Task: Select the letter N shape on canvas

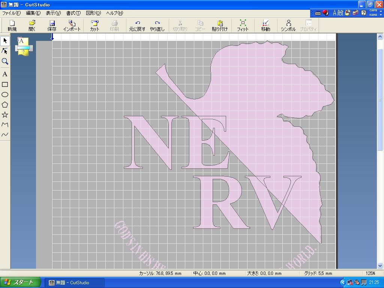Action: [151, 142]
